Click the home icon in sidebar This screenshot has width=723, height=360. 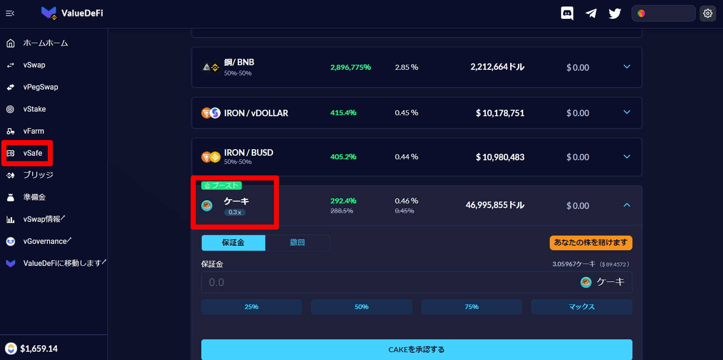tap(11, 43)
